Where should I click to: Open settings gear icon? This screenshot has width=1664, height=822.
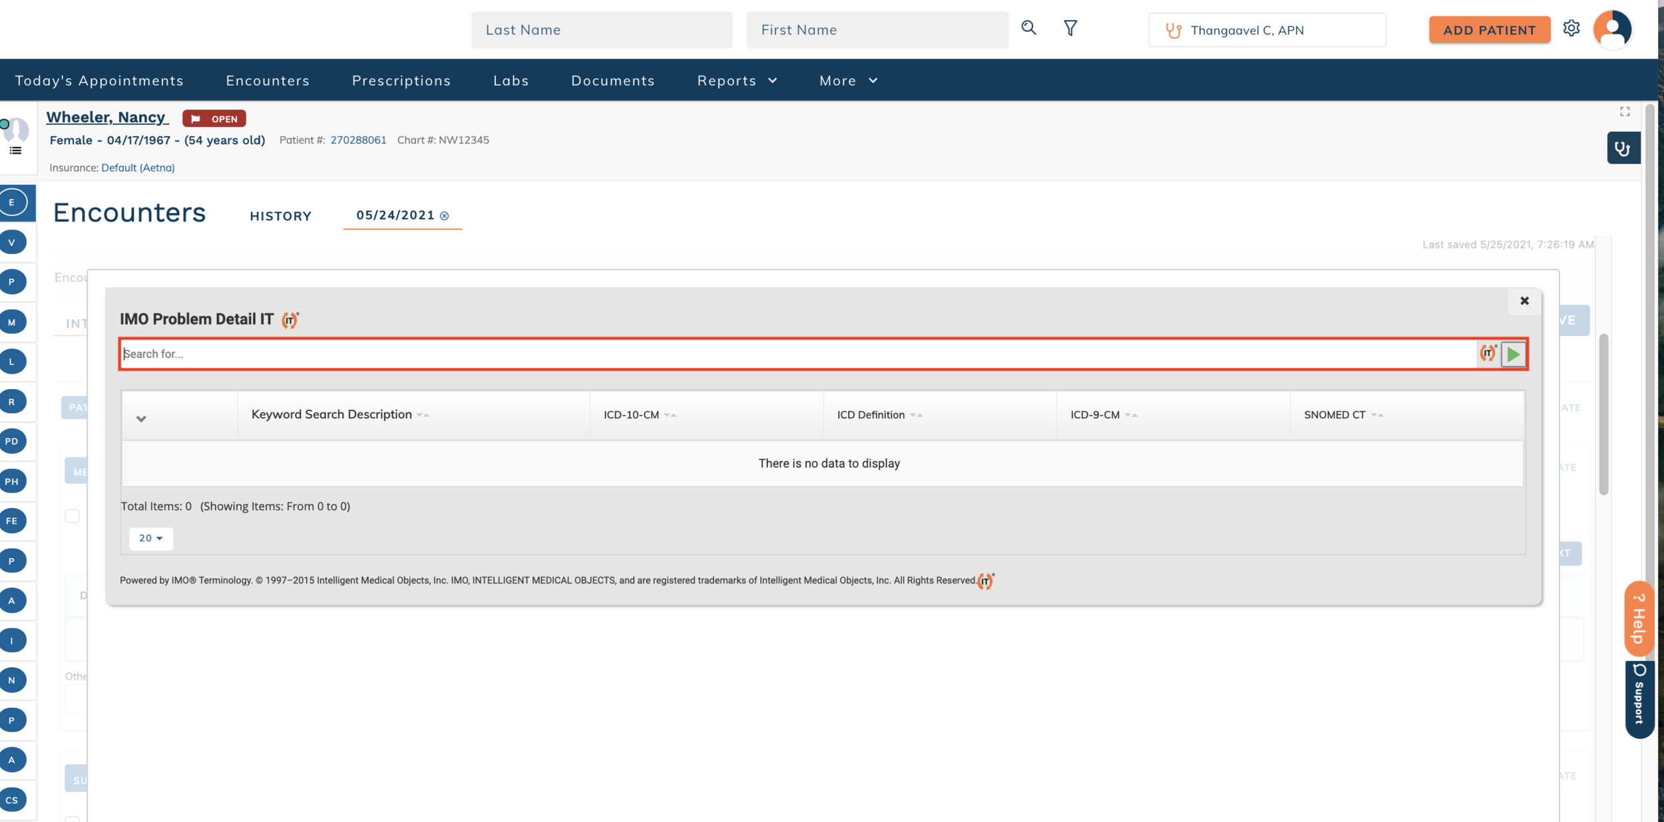pyautogui.click(x=1571, y=29)
